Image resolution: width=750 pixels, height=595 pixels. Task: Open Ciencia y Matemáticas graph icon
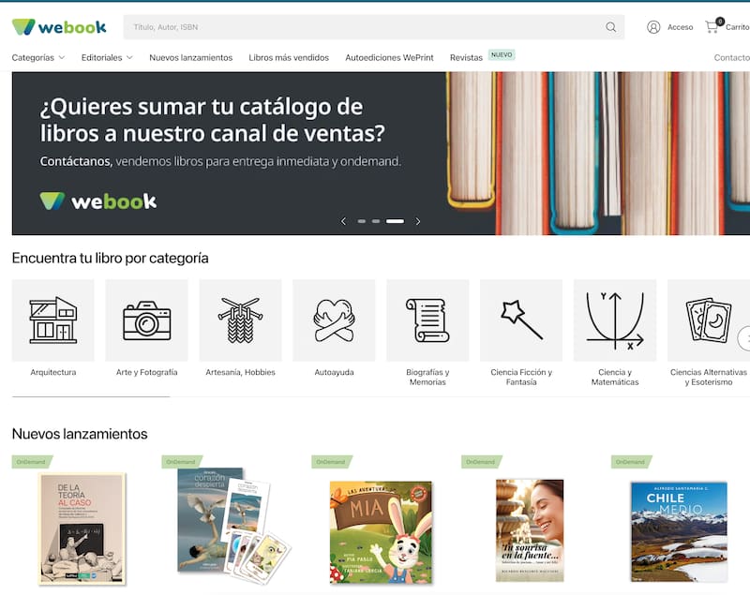(x=615, y=320)
